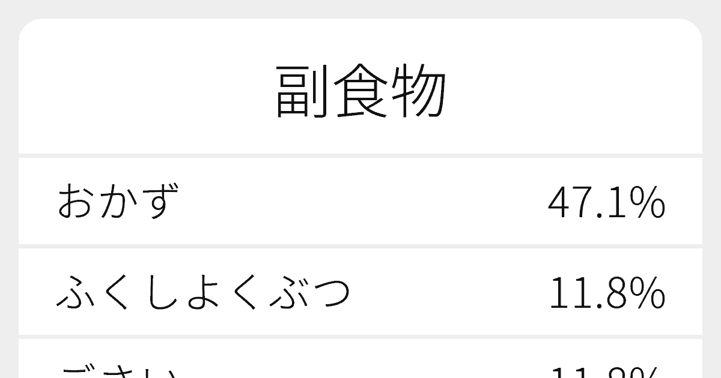The image size is (721, 378).
Task: Click the ず character in おかず
Action: 160,202
